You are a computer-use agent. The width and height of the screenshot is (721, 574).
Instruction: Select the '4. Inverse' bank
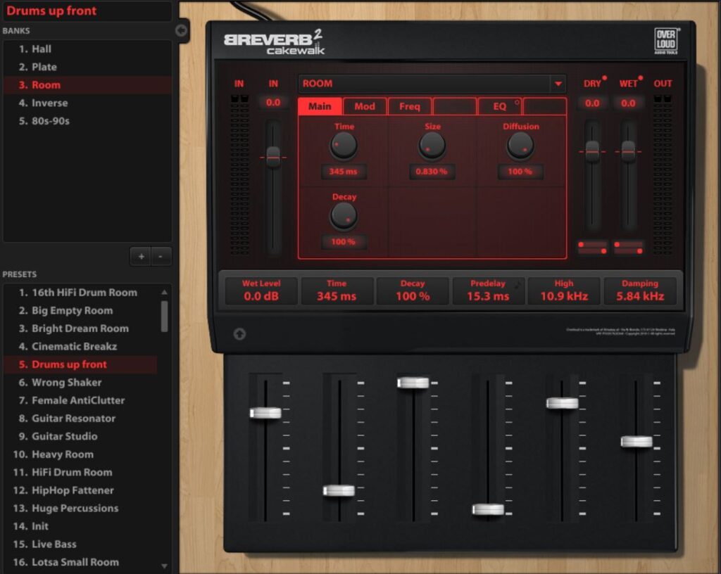87,103
